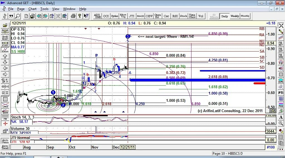Open the Vol indicator button
The width and height of the screenshot is (285, 158).
201,16
